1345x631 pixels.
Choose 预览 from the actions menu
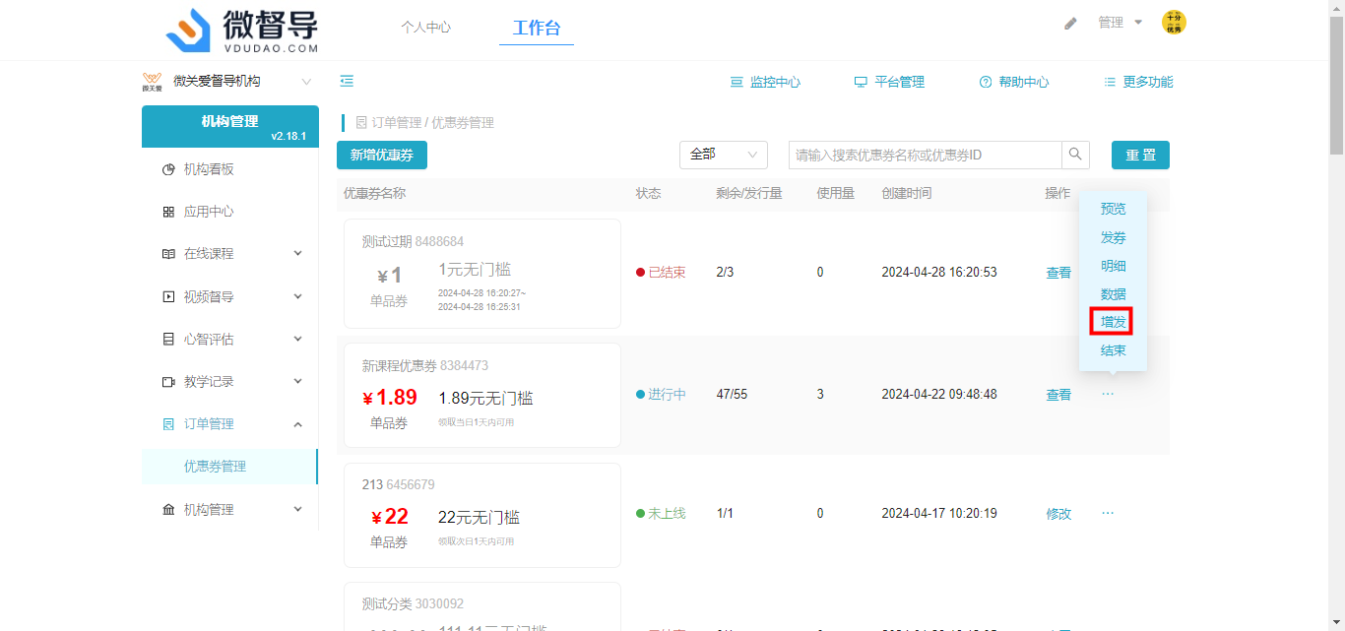pyautogui.click(x=1114, y=209)
